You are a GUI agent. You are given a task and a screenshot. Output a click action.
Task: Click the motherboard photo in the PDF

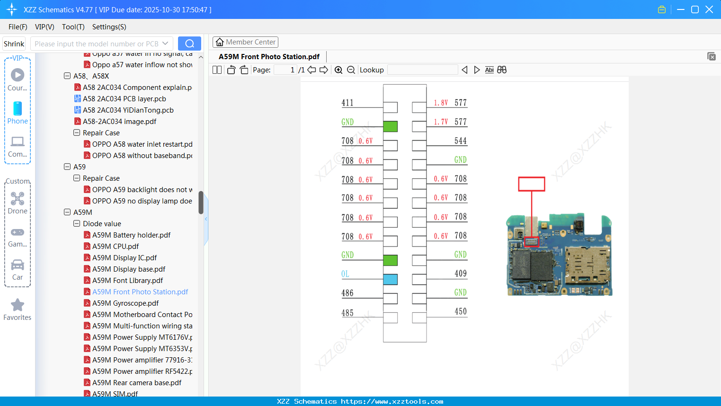[559, 255]
